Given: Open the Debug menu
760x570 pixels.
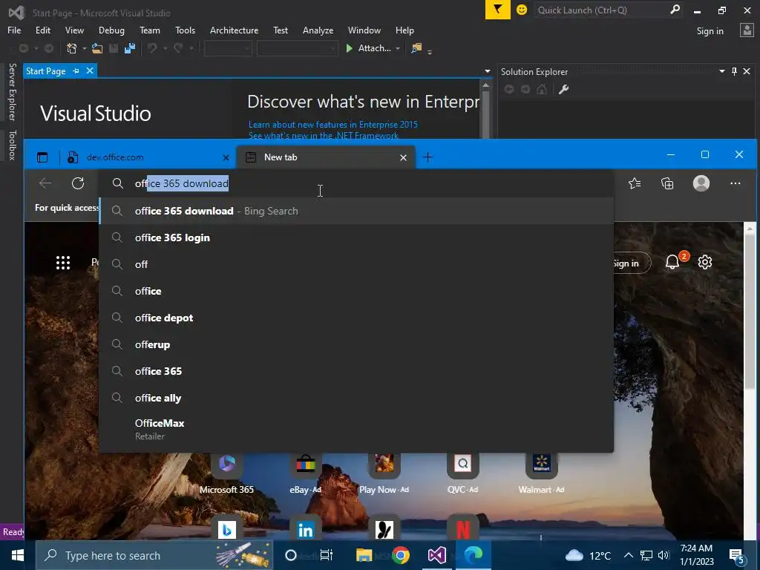Looking at the screenshot, I should (111, 30).
